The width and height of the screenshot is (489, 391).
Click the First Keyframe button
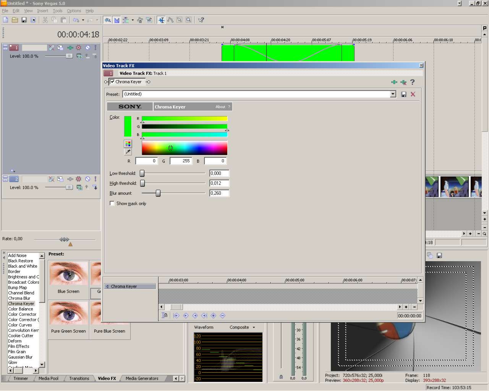176,315
